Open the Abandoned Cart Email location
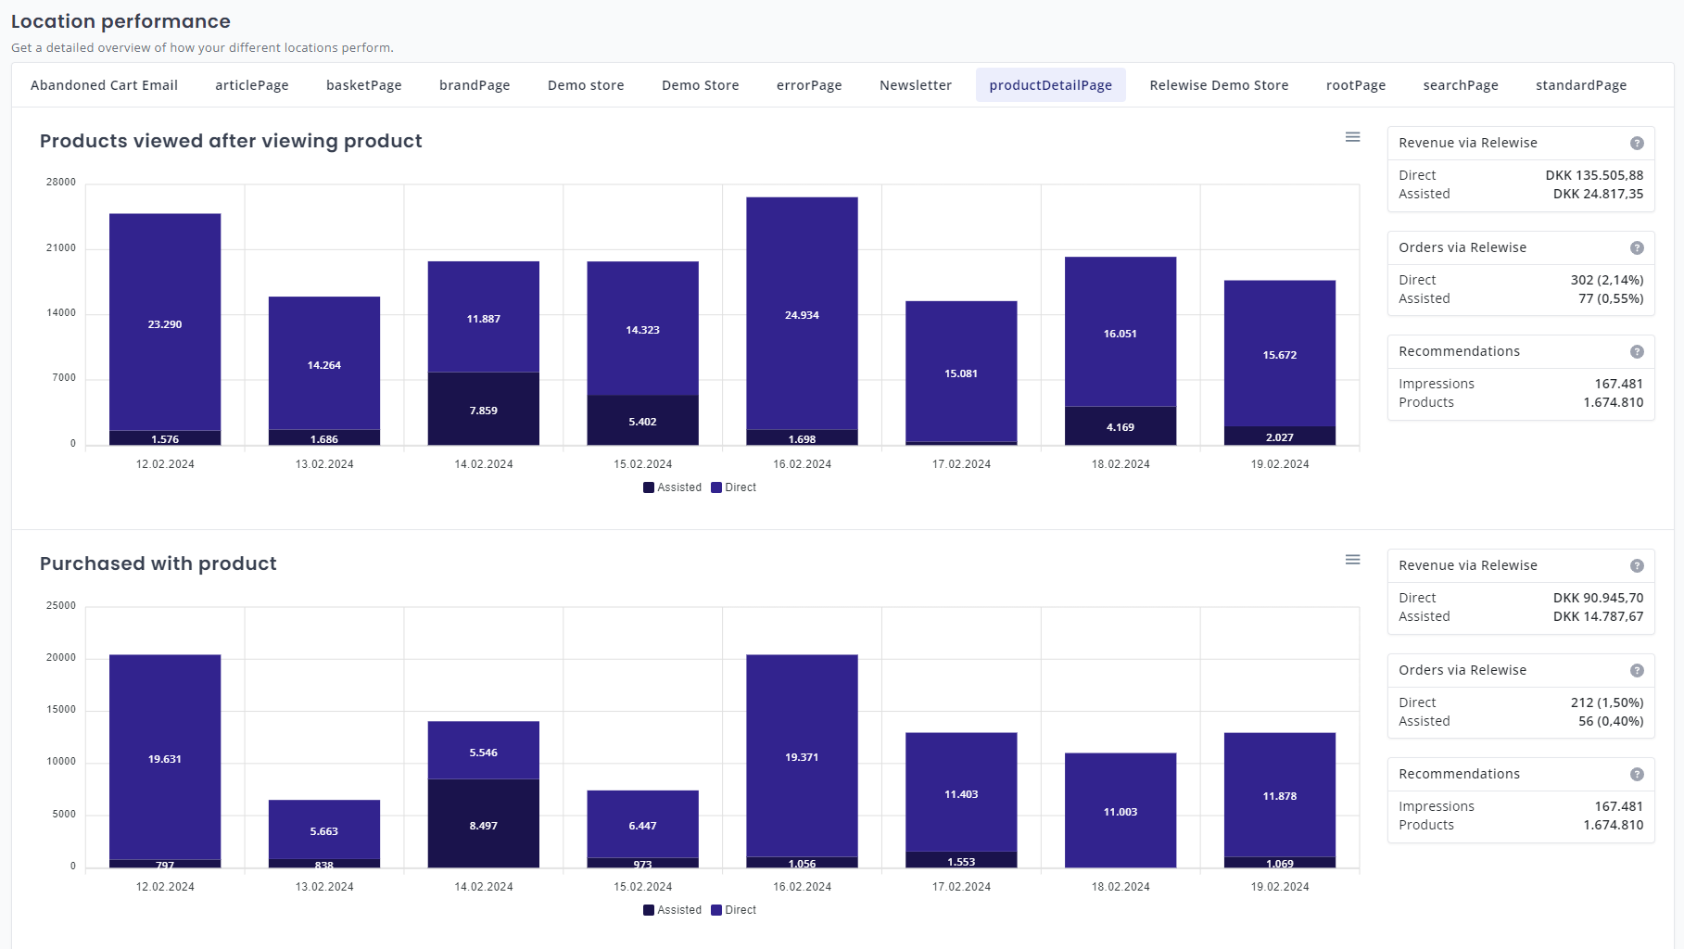Viewport: 1684px width, 949px height. (x=103, y=84)
